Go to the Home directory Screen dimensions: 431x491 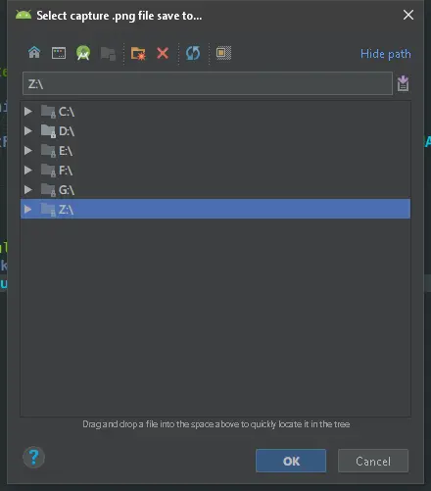click(x=34, y=53)
